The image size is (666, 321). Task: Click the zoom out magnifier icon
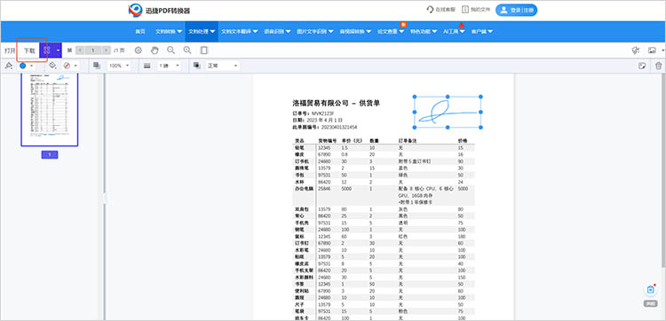pos(170,51)
